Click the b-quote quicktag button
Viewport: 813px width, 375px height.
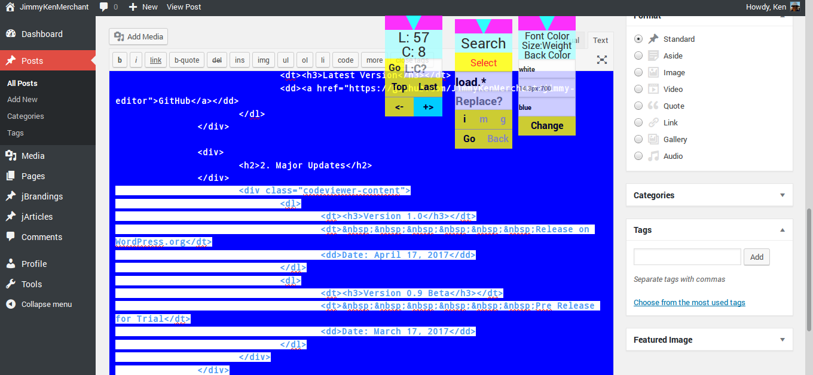187,60
